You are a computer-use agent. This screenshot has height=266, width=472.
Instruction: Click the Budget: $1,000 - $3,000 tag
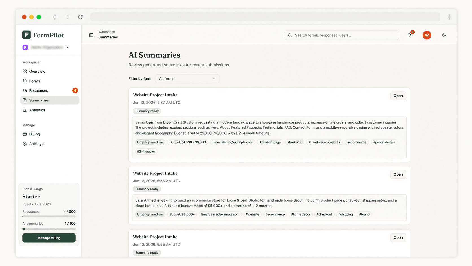pos(187,142)
